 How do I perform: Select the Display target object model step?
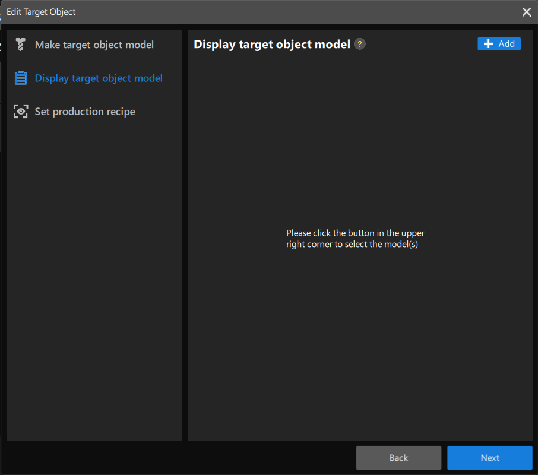(x=99, y=78)
